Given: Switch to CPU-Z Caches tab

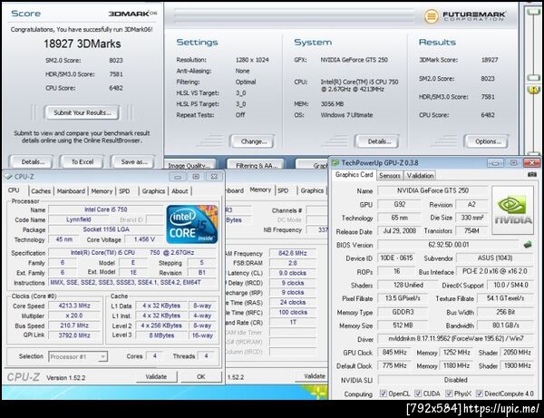Looking at the screenshot, I should (x=41, y=191).
